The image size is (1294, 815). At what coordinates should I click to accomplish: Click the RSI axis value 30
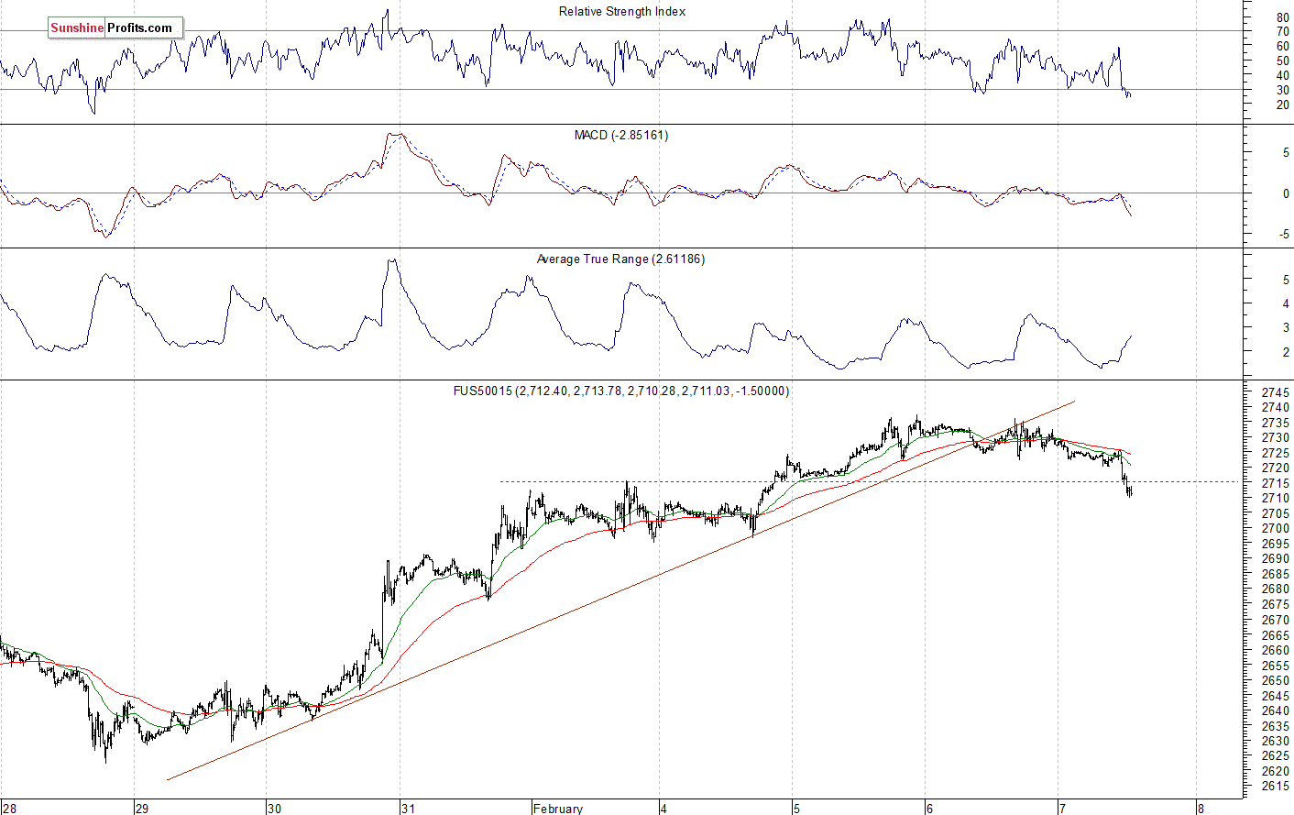[x=1283, y=90]
